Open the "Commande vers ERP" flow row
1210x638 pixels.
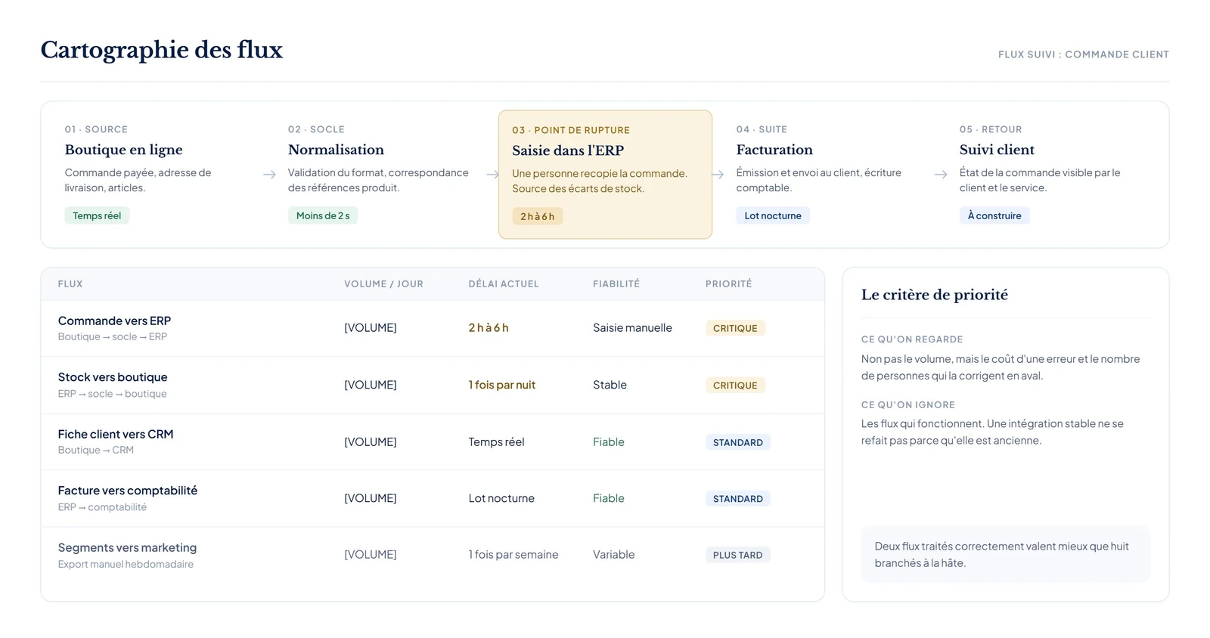point(433,328)
